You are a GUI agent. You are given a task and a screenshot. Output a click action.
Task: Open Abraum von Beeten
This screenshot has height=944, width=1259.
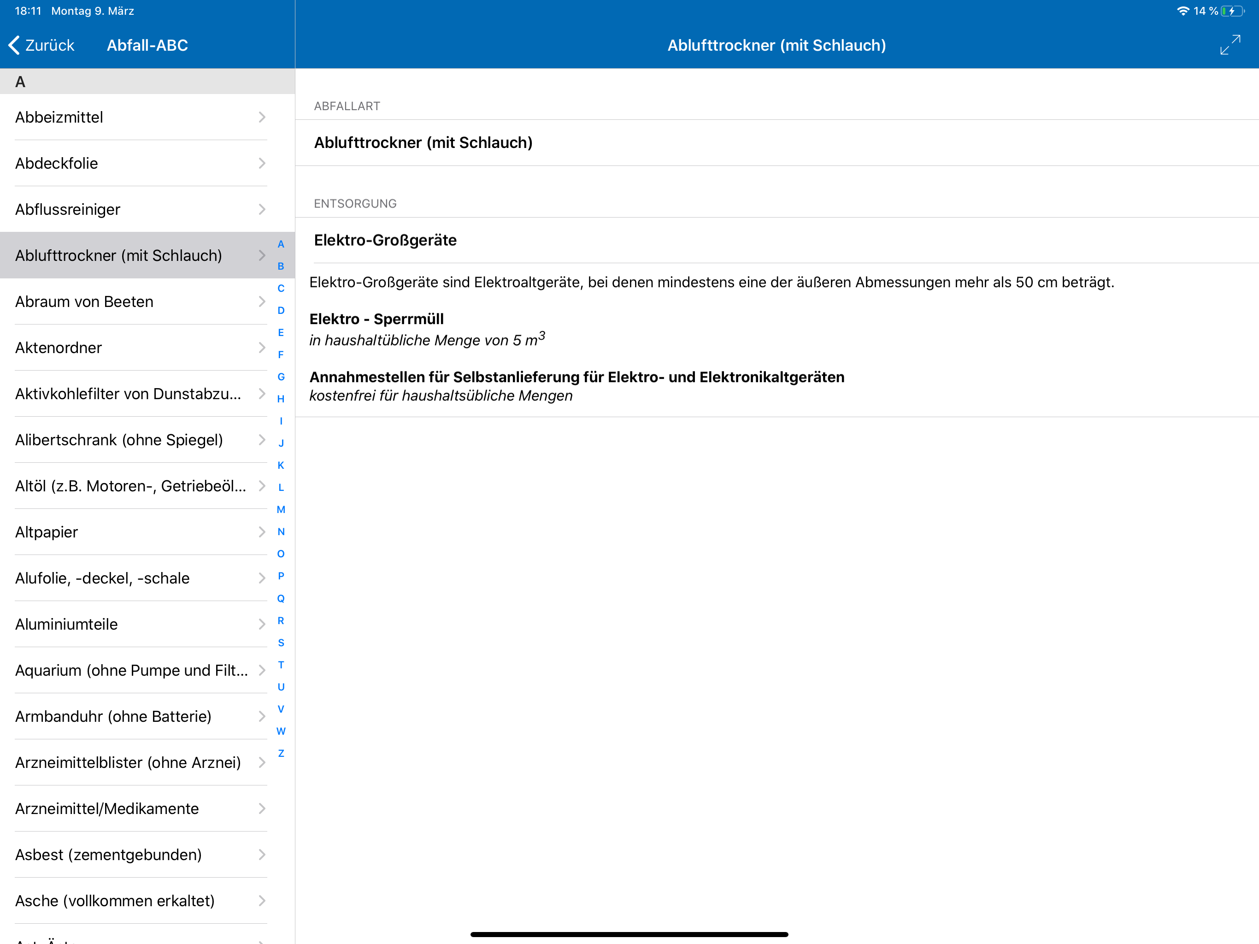pyautogui.click(x=147, y=302)
